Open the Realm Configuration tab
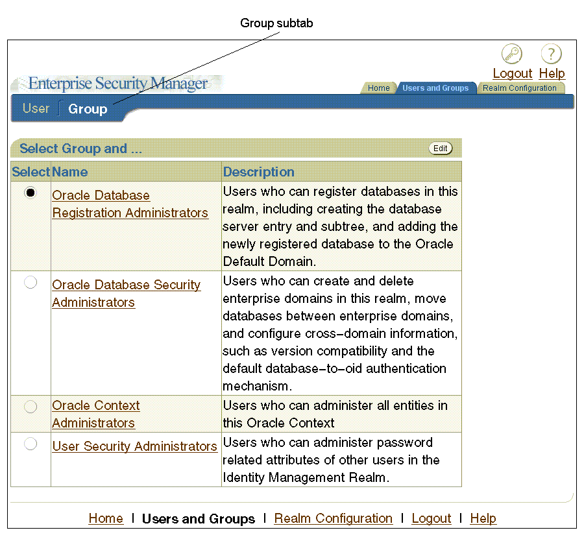Viewport: 584px width, 539px height. point(521,88)
